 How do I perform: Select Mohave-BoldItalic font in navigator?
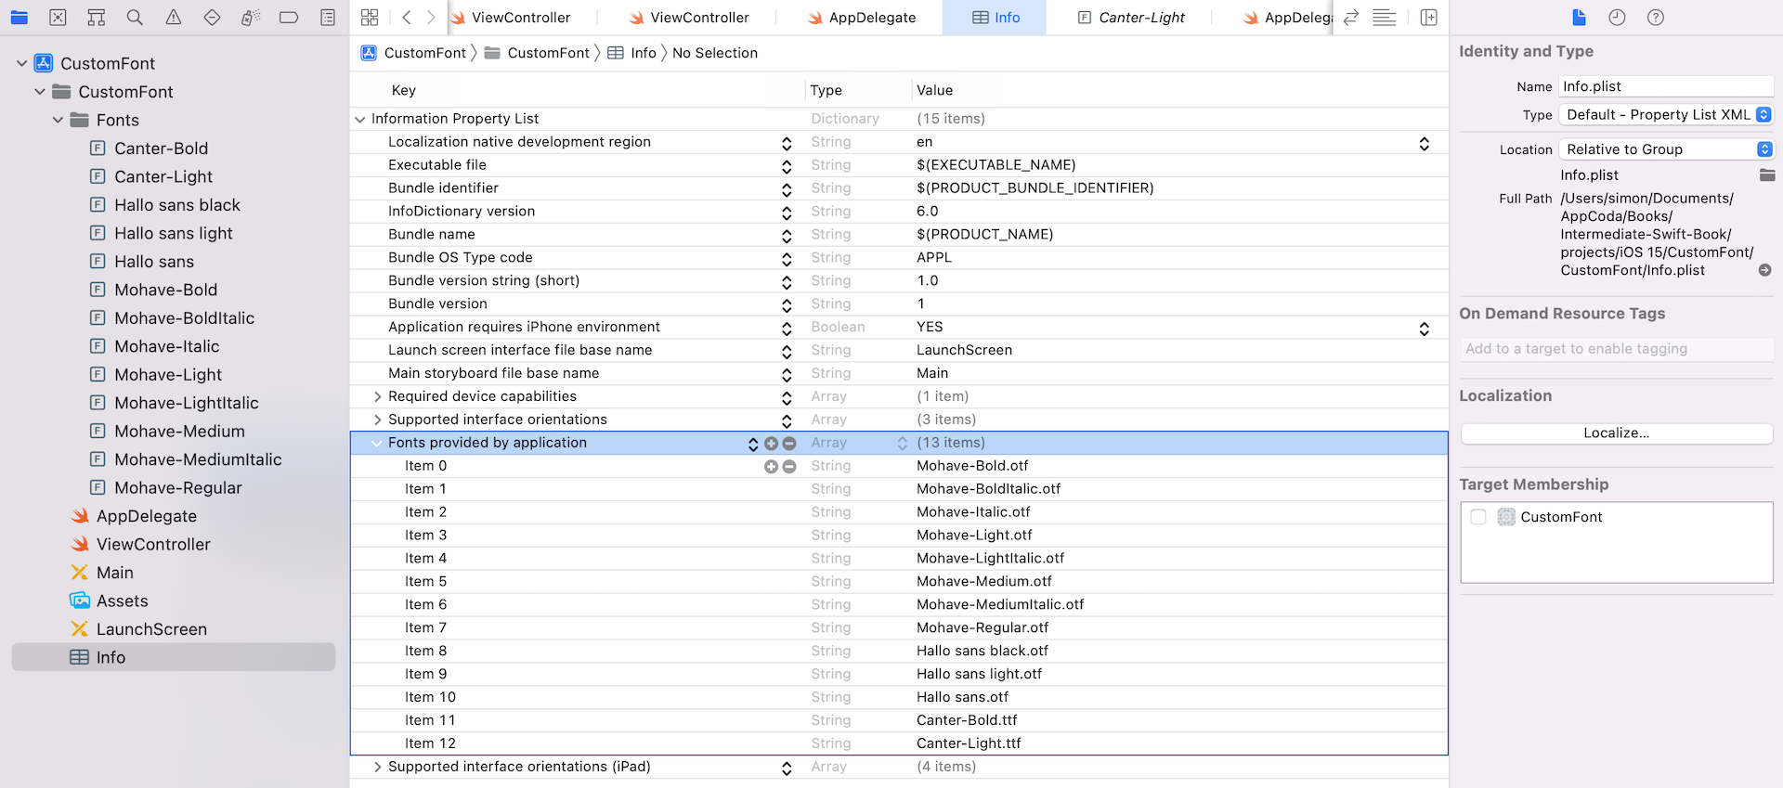click(184, 318)
